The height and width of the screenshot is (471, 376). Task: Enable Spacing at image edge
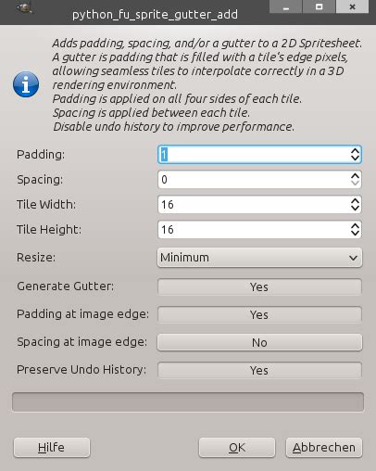(259, 342)
